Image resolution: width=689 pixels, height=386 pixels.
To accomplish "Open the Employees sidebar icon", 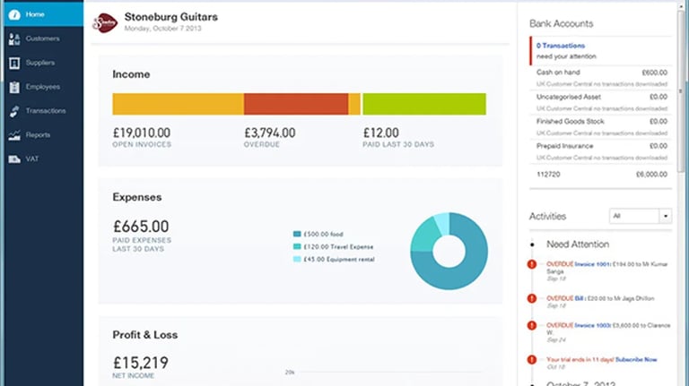I will [14, 87].
